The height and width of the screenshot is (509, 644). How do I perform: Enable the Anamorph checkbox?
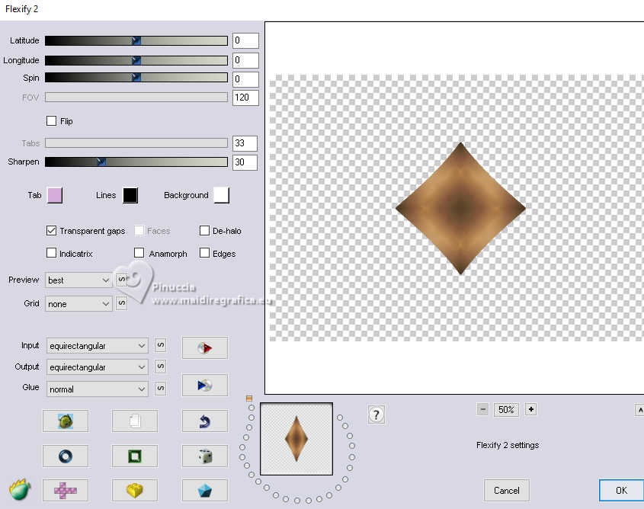point(139,253)
